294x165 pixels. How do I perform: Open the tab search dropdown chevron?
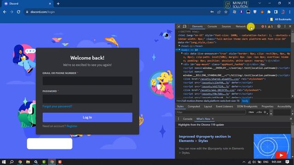(x=260, y=3)
